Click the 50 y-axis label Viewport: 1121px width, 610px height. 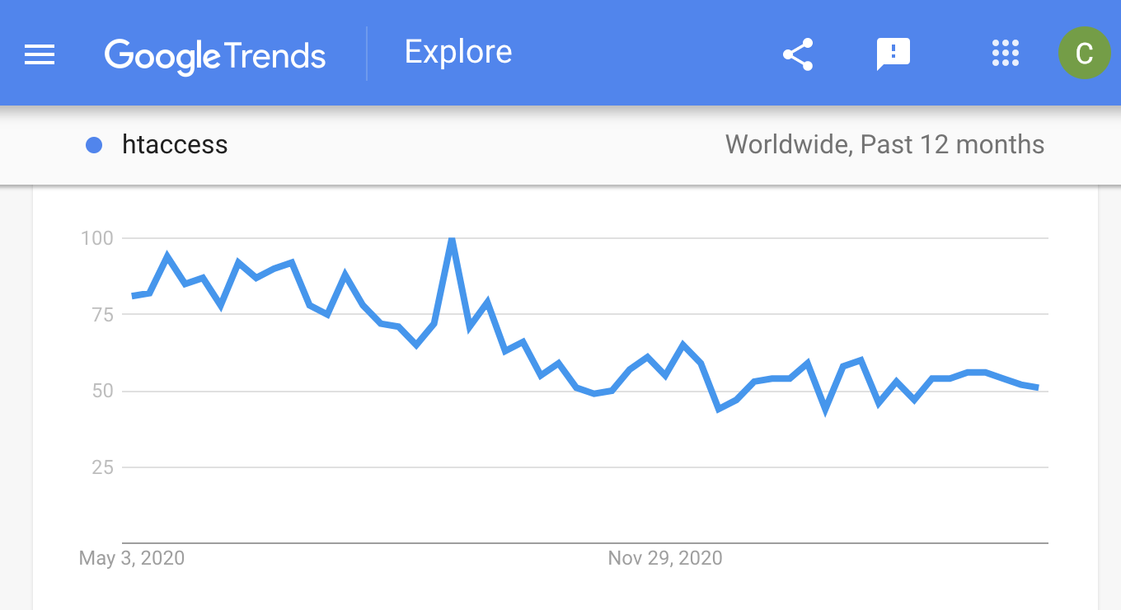pyautogui.click(x=102, y=391)
